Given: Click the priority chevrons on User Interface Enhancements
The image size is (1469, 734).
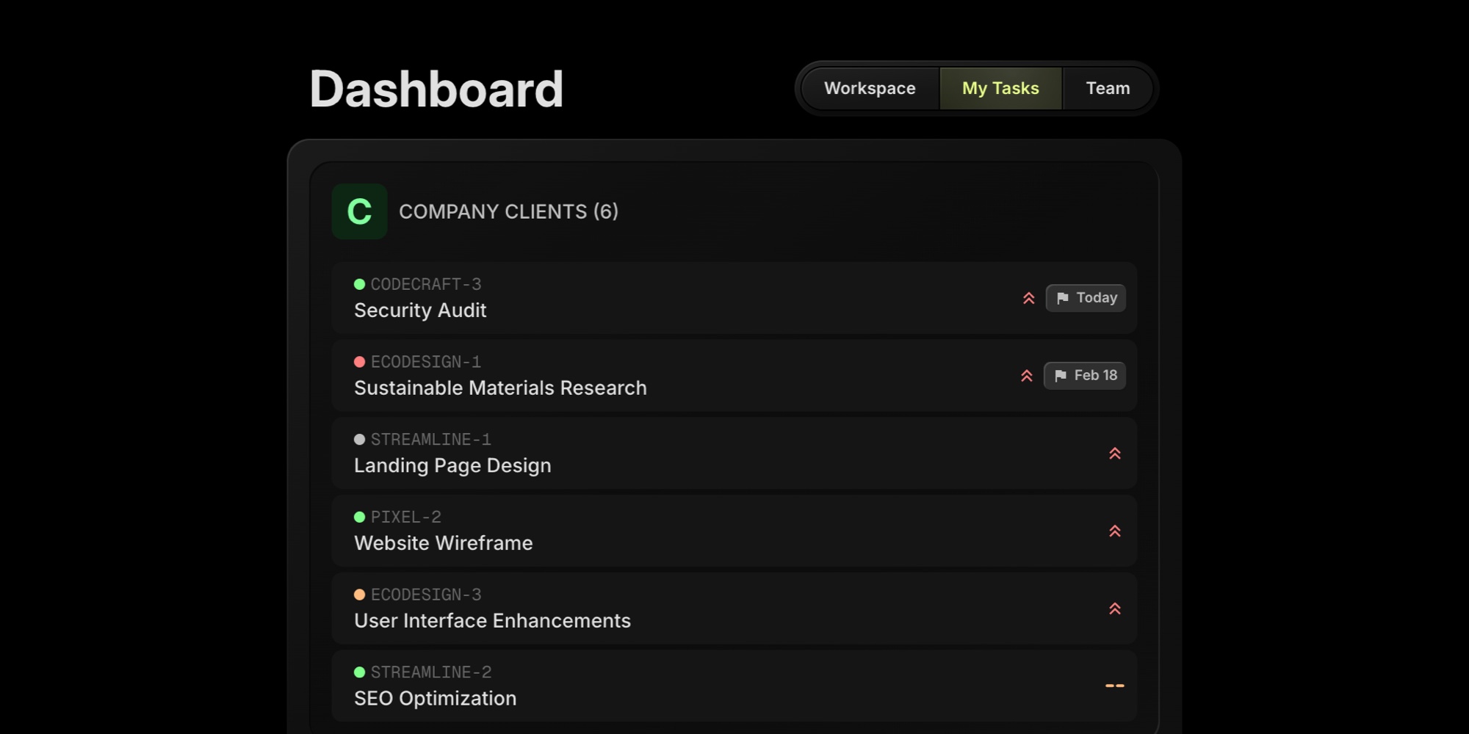Looking at the screenshot, I should click(x=1116, y=608).
